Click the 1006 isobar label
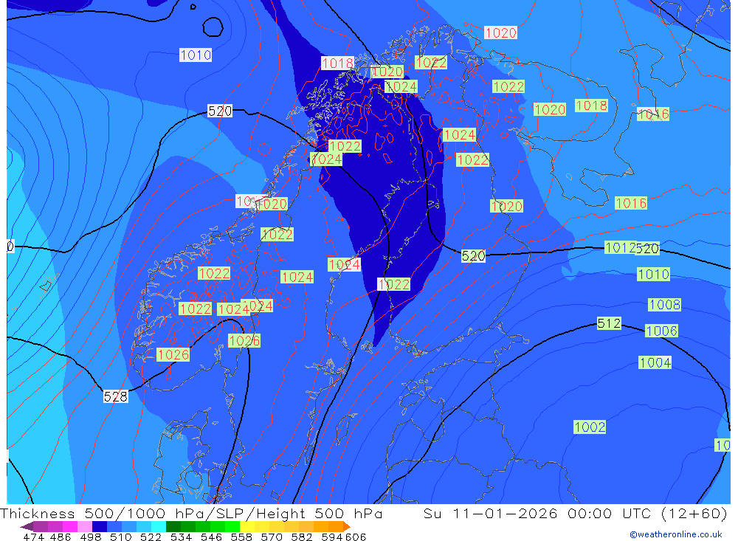738x541 pixels. (661, 331)
